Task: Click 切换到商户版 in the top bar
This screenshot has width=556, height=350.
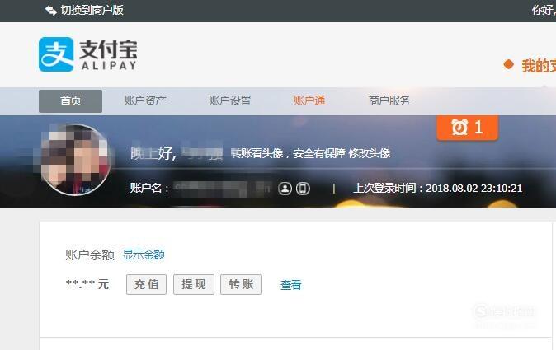Action: [x=92, y=10]
